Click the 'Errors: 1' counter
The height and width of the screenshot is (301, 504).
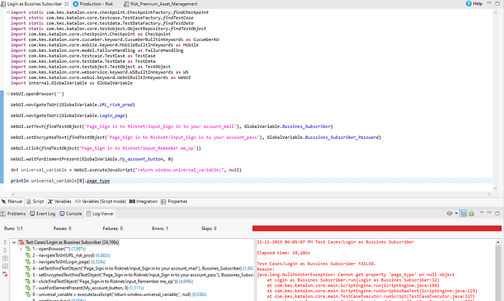coord(160,229)
